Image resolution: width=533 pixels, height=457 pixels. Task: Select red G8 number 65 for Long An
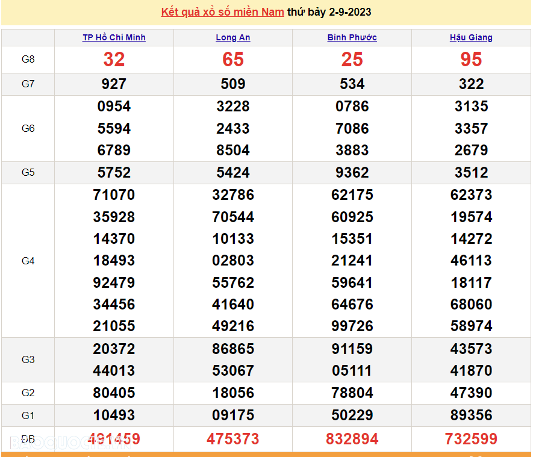pyautogui.click(x=233, y=59)
